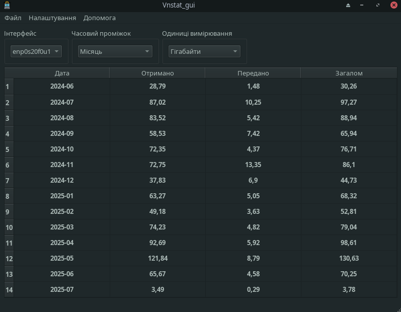Expand the Часовий проміжок dropdown showing Місяць
The width and height of the screenshot is (401, 312).
115,51
